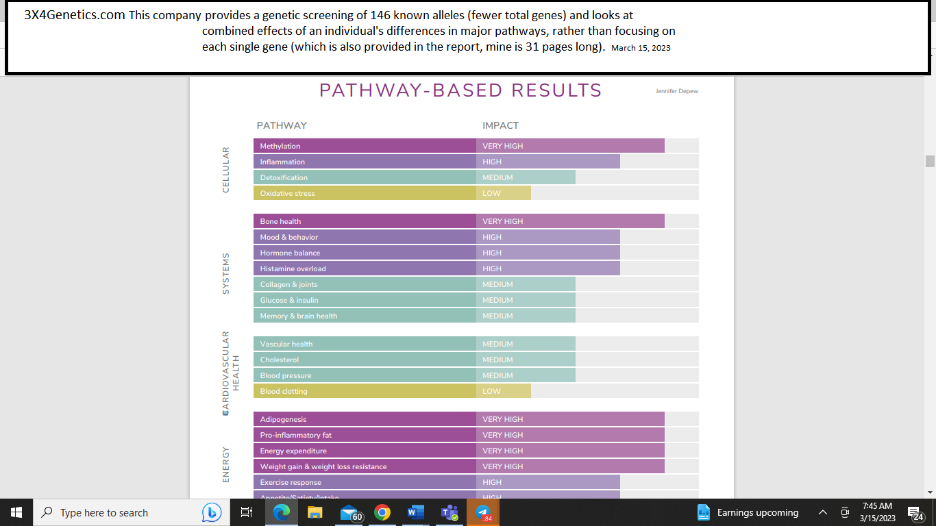Select the Detoxification pathway label

[284, 177]
